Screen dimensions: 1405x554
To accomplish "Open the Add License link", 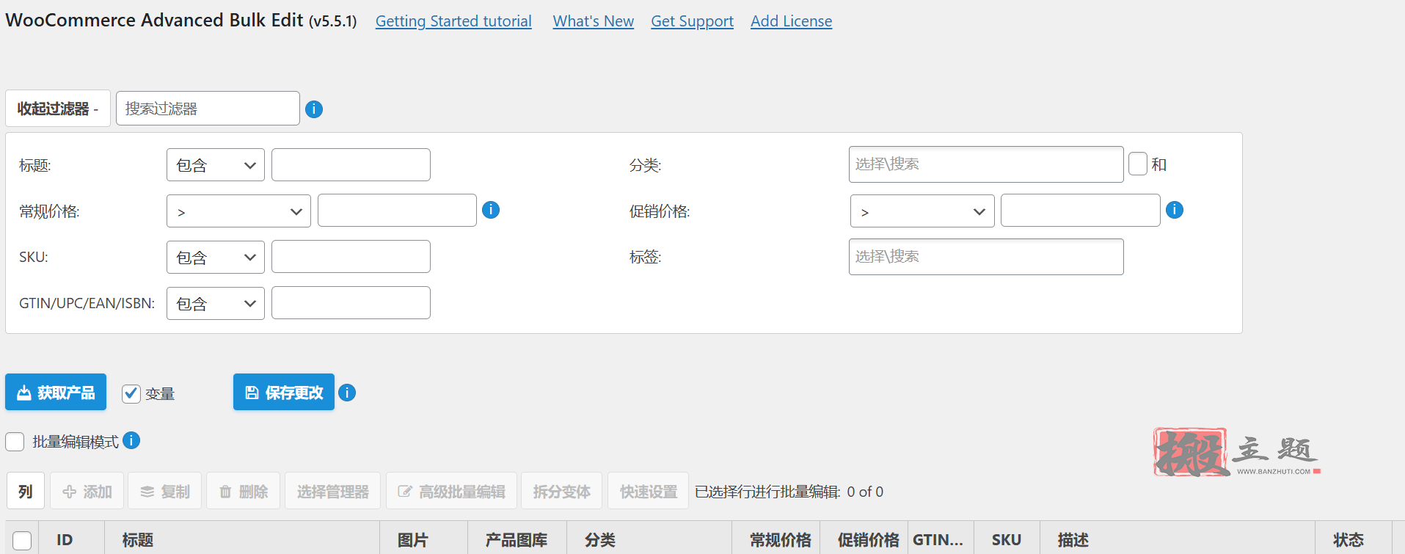I will [x=791, y=21].
